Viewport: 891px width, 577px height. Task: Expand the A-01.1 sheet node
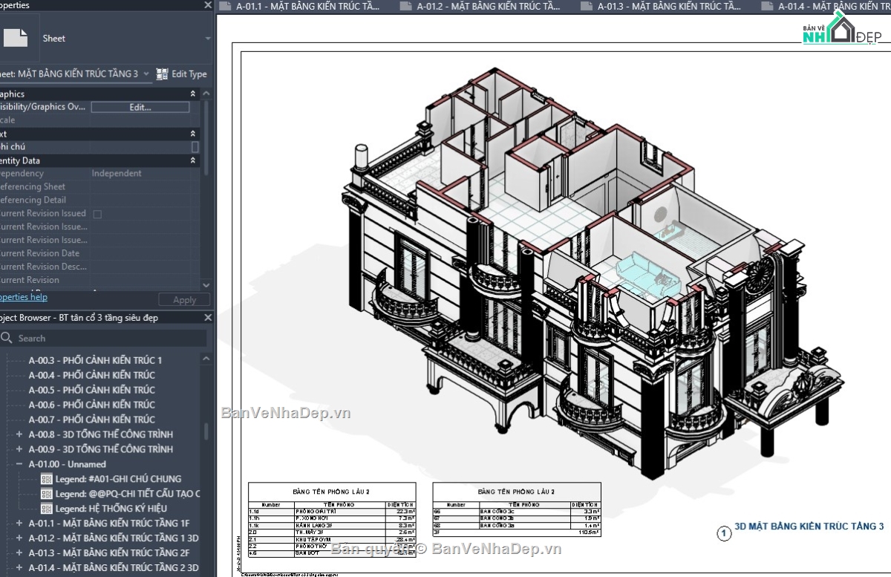[x=19, y=524]
